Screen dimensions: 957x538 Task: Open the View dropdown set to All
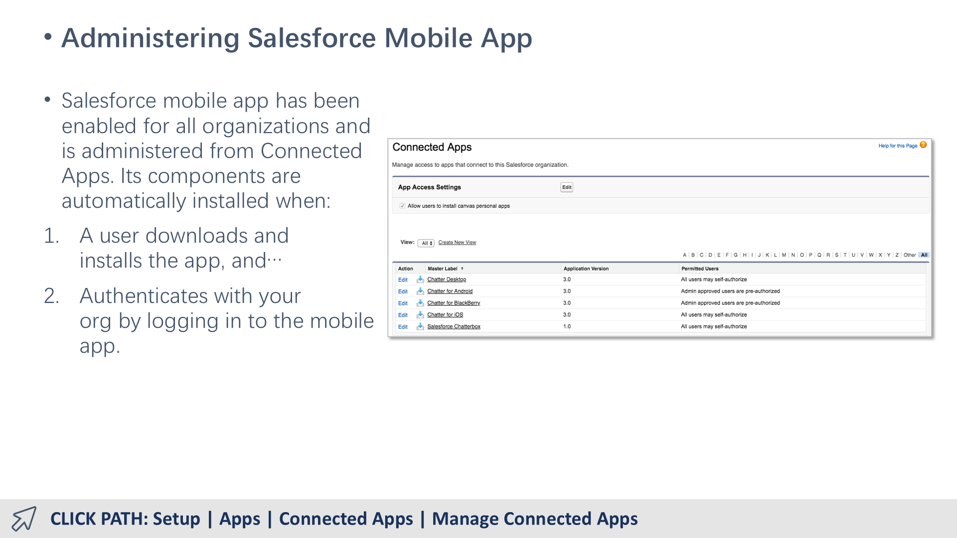(426, 243)
